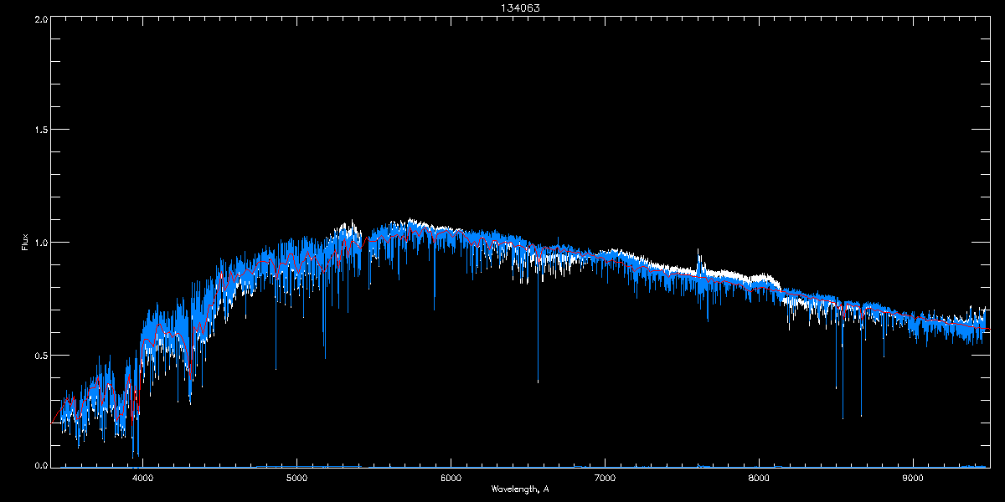Click the 0.0 y-axis tick label
The width and height of the screenshot is (1005, 502).
[x=39, y=464]
